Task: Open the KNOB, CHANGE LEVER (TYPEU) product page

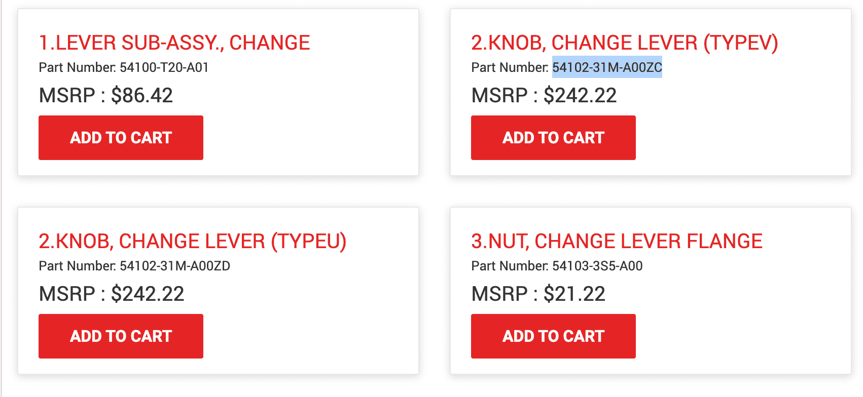Action: 193,241
